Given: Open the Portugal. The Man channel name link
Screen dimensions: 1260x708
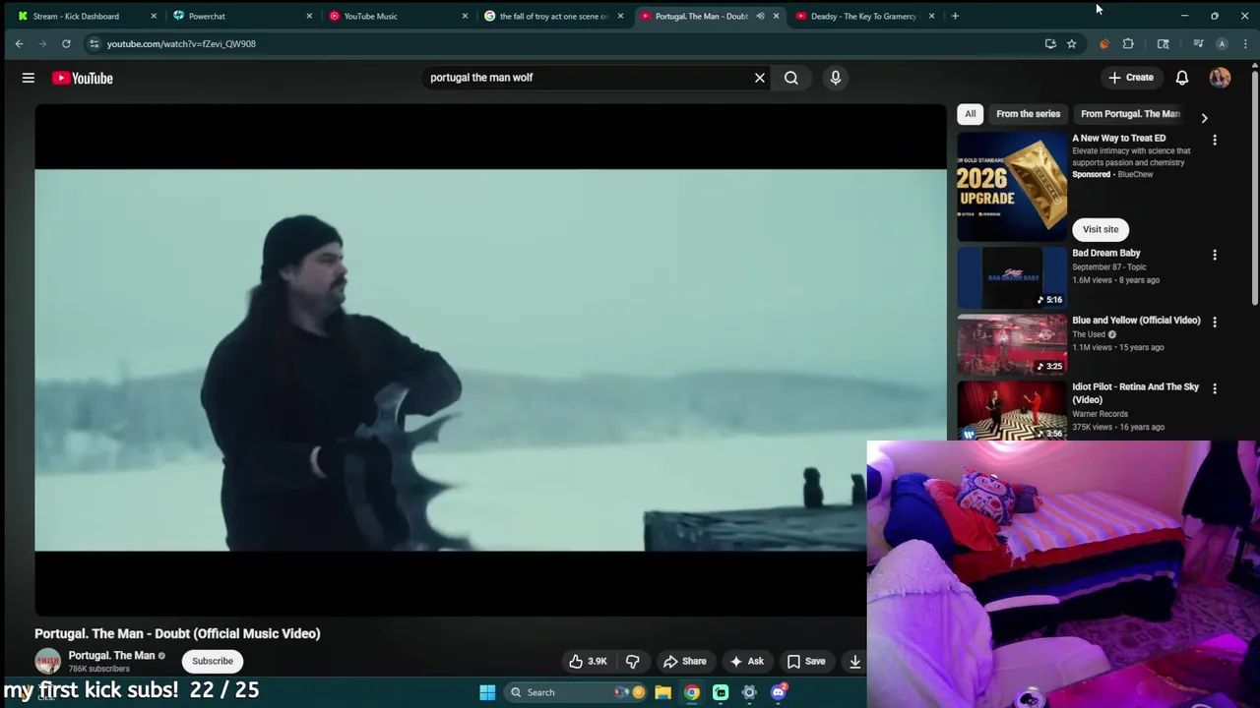Looking at the screenshot, I should click(111, 655).
